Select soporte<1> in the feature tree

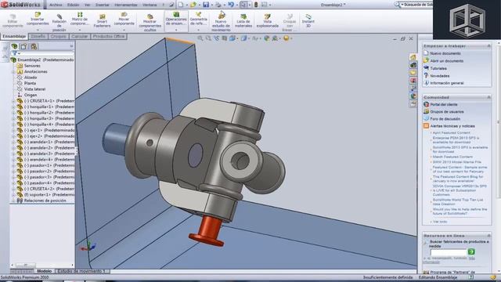coord(45,195)
